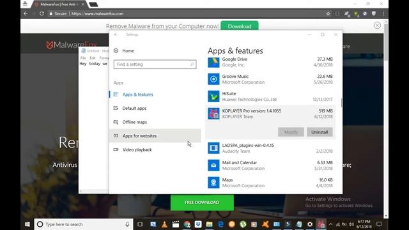Uninstall KOPLAYER Pro
This screenshot has height=230, width=409.
[x=320, y=132]
